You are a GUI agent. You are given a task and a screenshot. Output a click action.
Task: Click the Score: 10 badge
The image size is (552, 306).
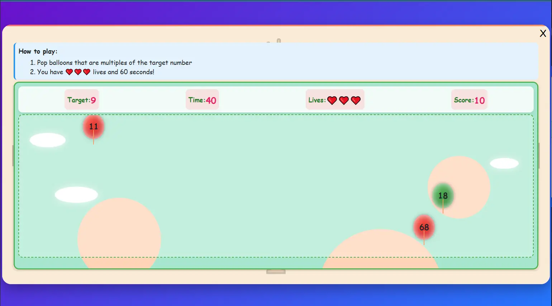click(x=469, y=99)
